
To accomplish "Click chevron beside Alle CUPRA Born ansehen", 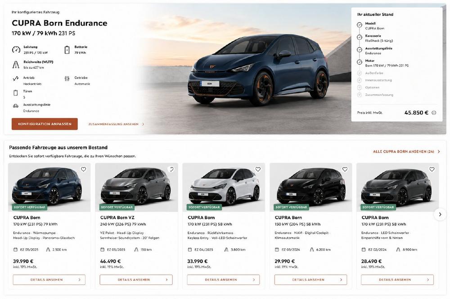I will (x=439, y=151).
